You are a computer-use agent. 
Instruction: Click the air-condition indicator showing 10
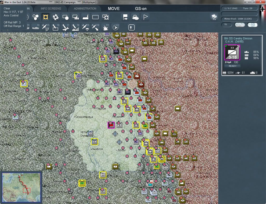[x=252, y=25]
